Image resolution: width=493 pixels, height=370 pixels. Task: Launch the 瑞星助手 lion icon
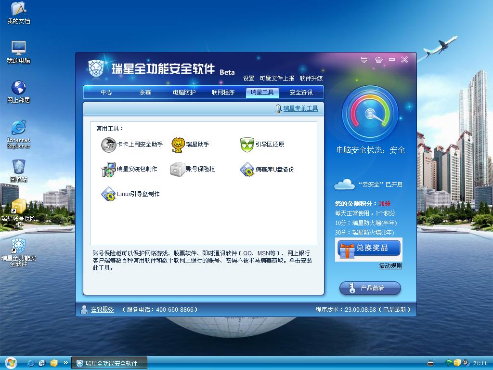tap(178, 145)
